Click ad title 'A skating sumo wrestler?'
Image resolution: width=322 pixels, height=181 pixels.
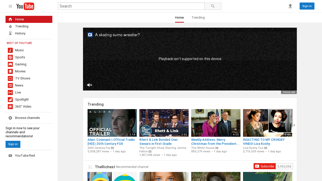117,35
